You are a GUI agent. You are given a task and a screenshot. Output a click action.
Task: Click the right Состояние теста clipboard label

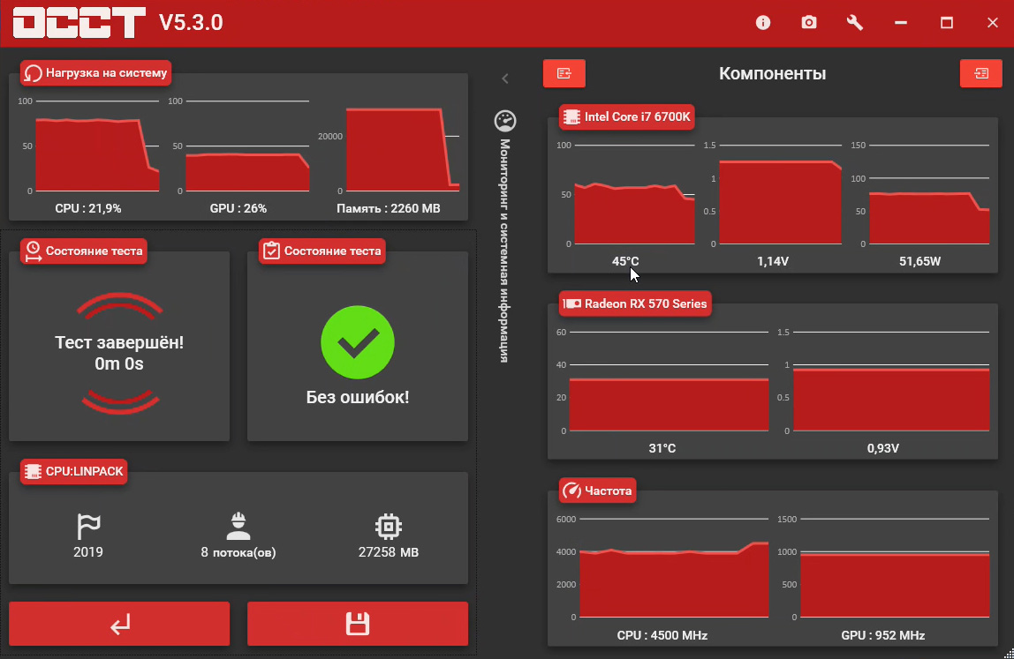(x=322, y=251)
